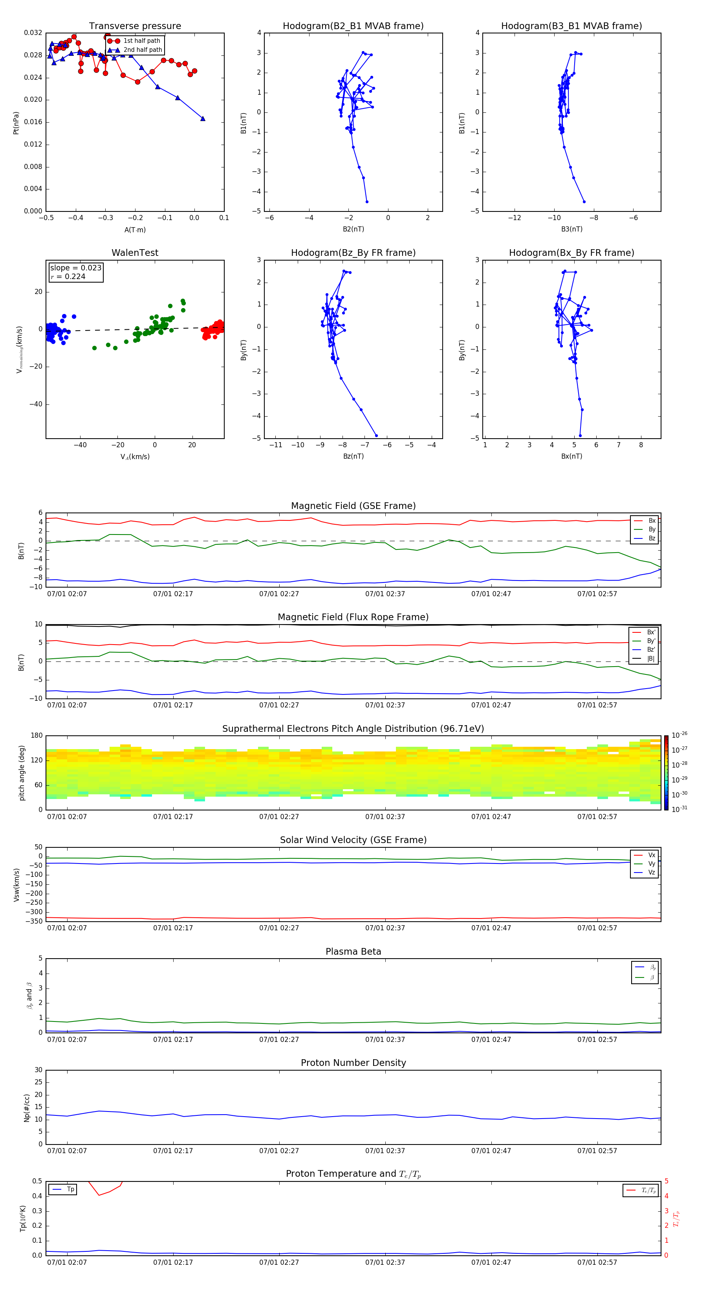
Task: Click the red Te/Tp right axis label
Action: click(676, 1219)
